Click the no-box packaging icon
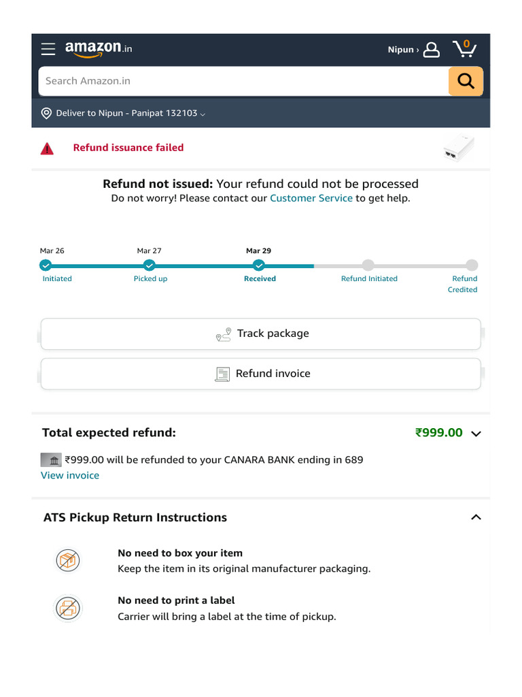522x697 pixels. click(68, 560)
